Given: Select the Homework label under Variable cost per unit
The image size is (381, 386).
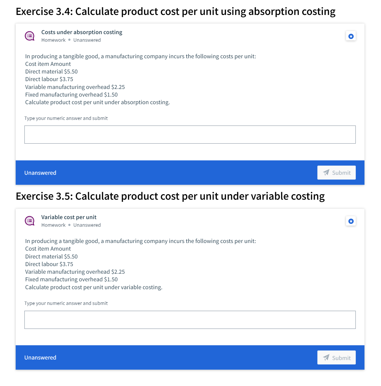Looking at the screenshot, I should pos(53,225).
